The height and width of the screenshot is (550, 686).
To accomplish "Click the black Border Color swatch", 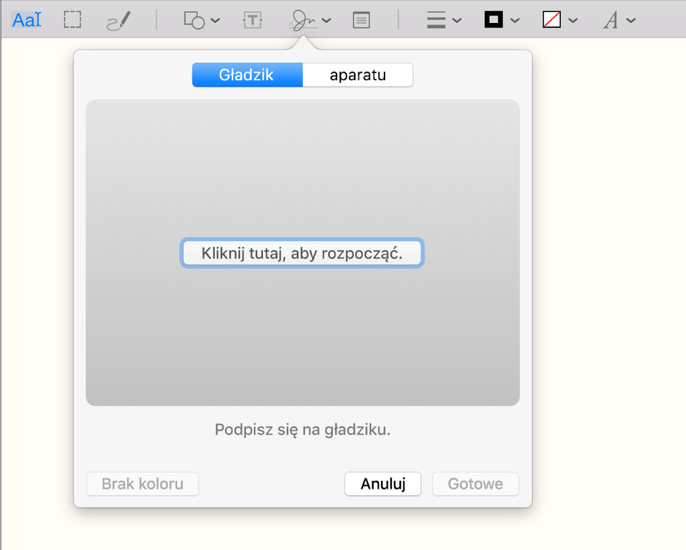I will [x=493, y=20].
